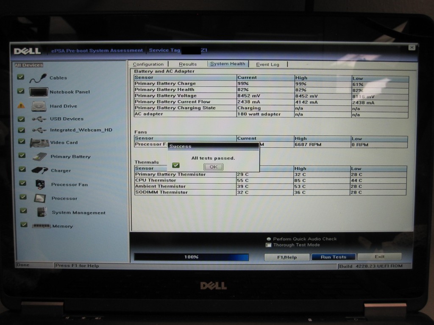Click green check icon in Success dialog
Screen dimensions: 434x325
(x=176, y=165)
